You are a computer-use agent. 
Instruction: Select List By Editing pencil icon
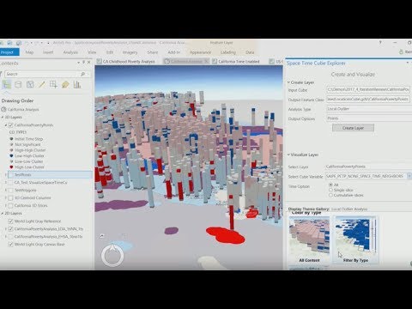(42, 85)
